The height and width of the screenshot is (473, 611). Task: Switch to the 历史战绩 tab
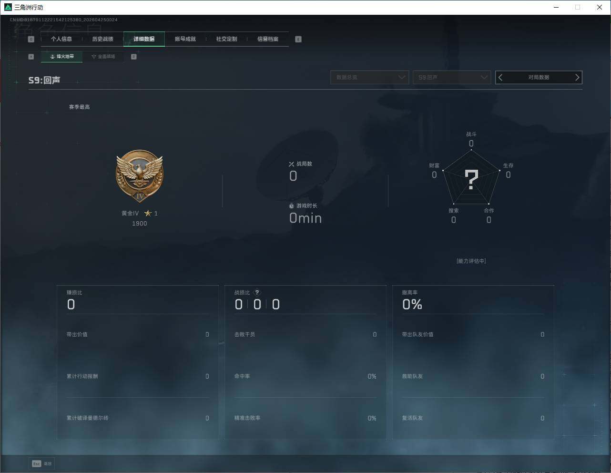click(102, 39)
